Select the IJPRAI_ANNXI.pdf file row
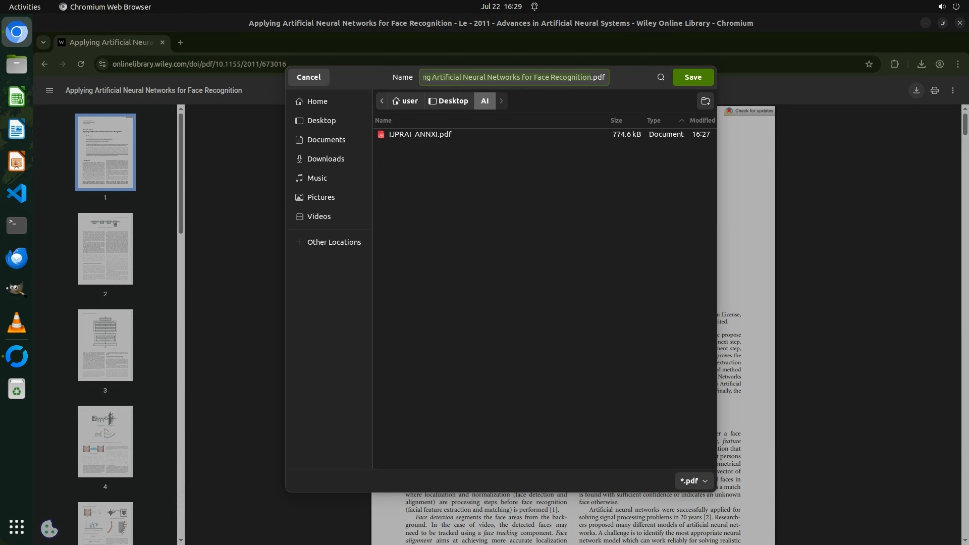 420,134
